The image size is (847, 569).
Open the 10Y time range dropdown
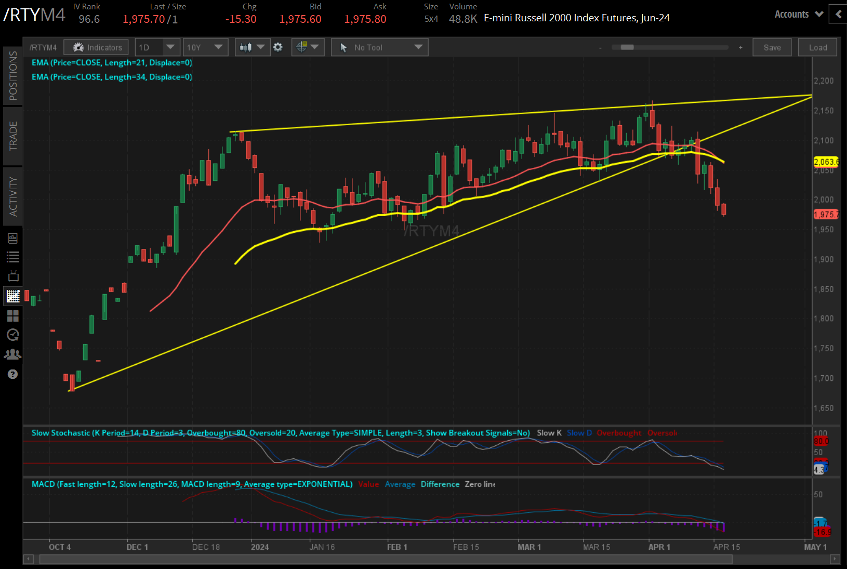pos(205,47)
